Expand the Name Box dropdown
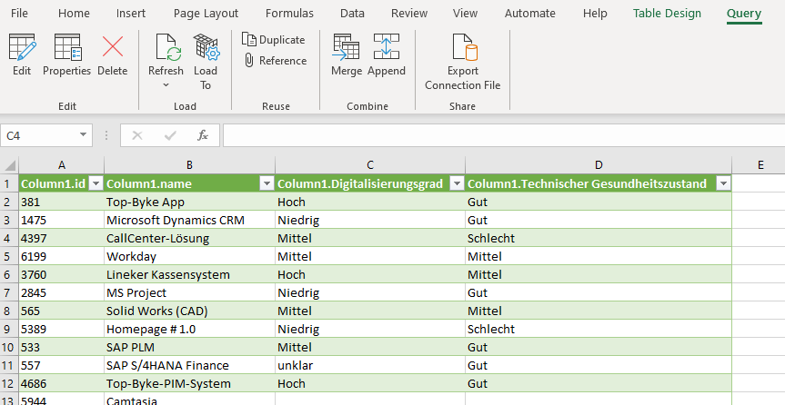The width and height of the screenshot is (785, 405). pyautogui.click(x=84, y=135)
